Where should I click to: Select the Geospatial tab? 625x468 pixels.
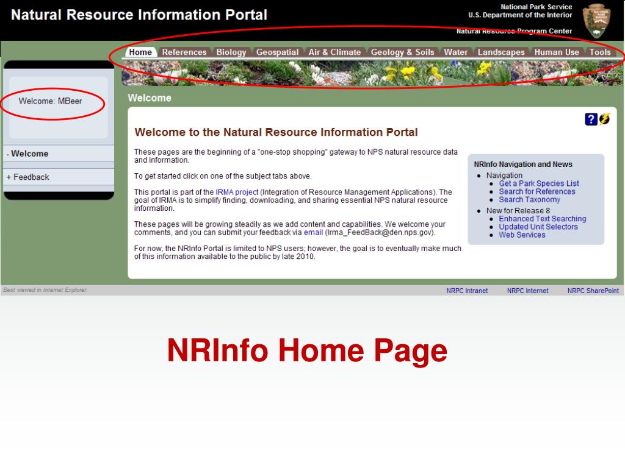click(277, 52)
